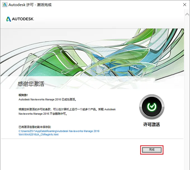Click the scrollbar up arrow

pyautogui.click(x=187, y=14)
